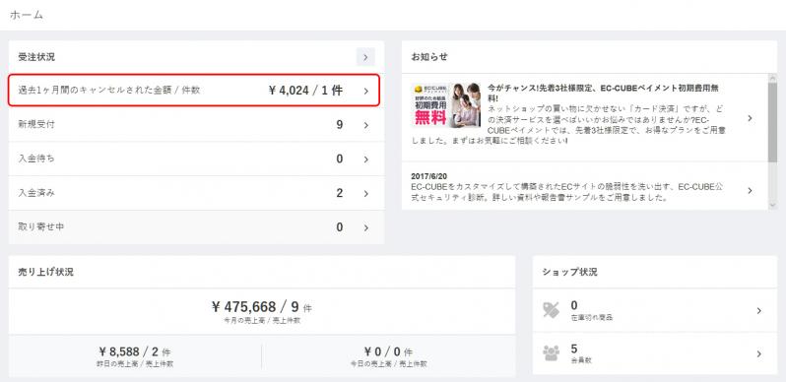The image size is (786, 382).
Task: Click chevron next to 入金済み count
Action: (366, 193)
